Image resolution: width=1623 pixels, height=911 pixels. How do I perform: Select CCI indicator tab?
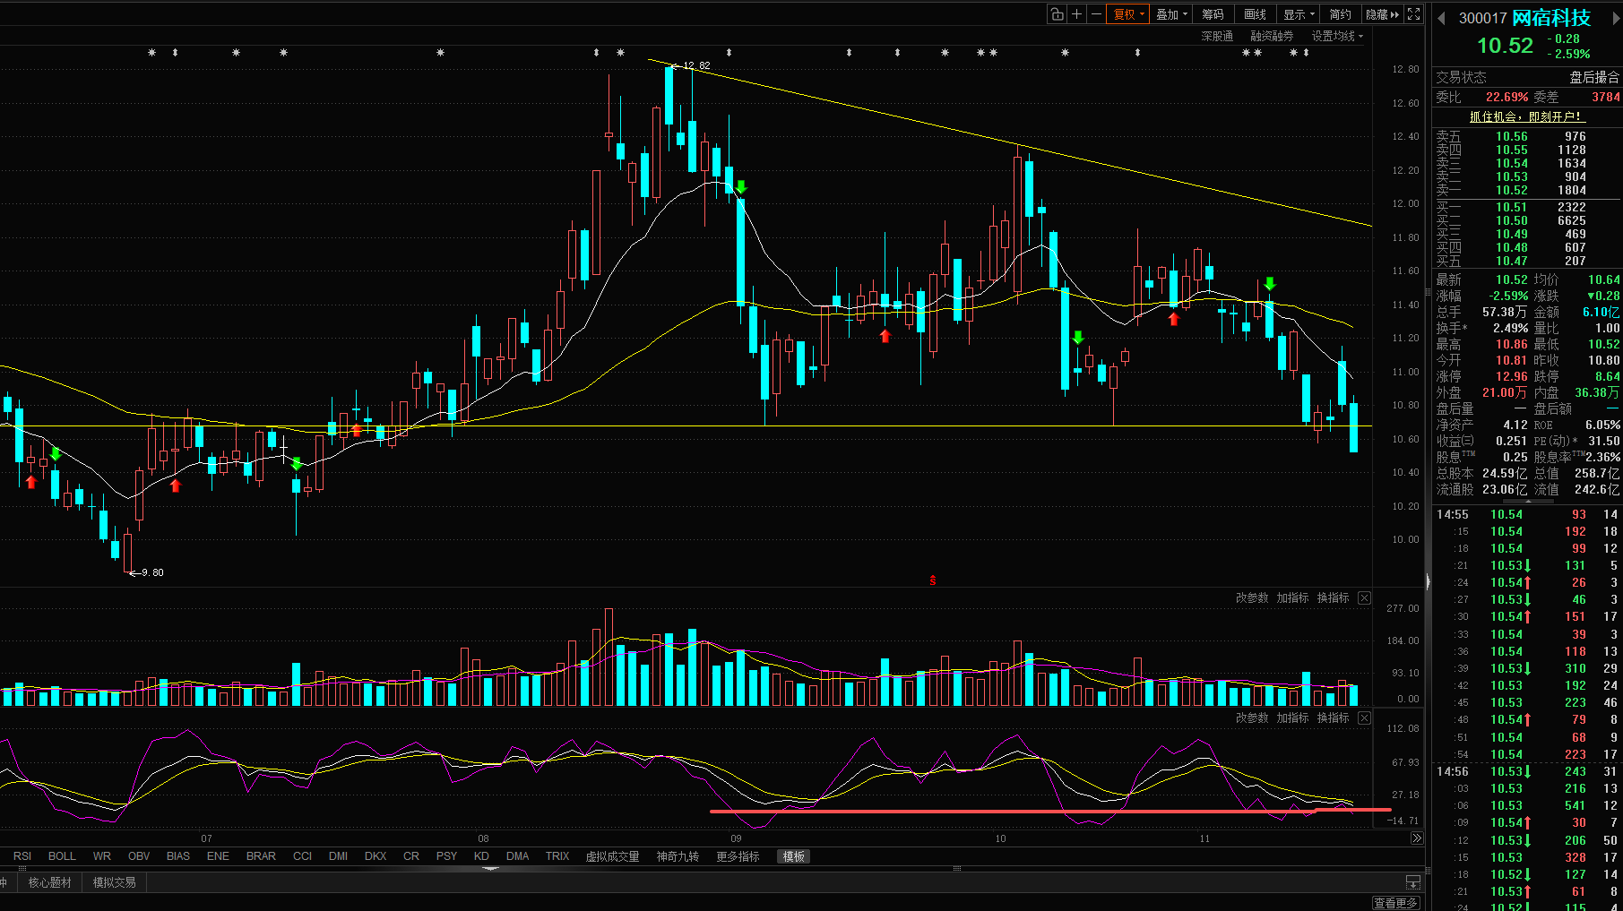coord(303,856)
